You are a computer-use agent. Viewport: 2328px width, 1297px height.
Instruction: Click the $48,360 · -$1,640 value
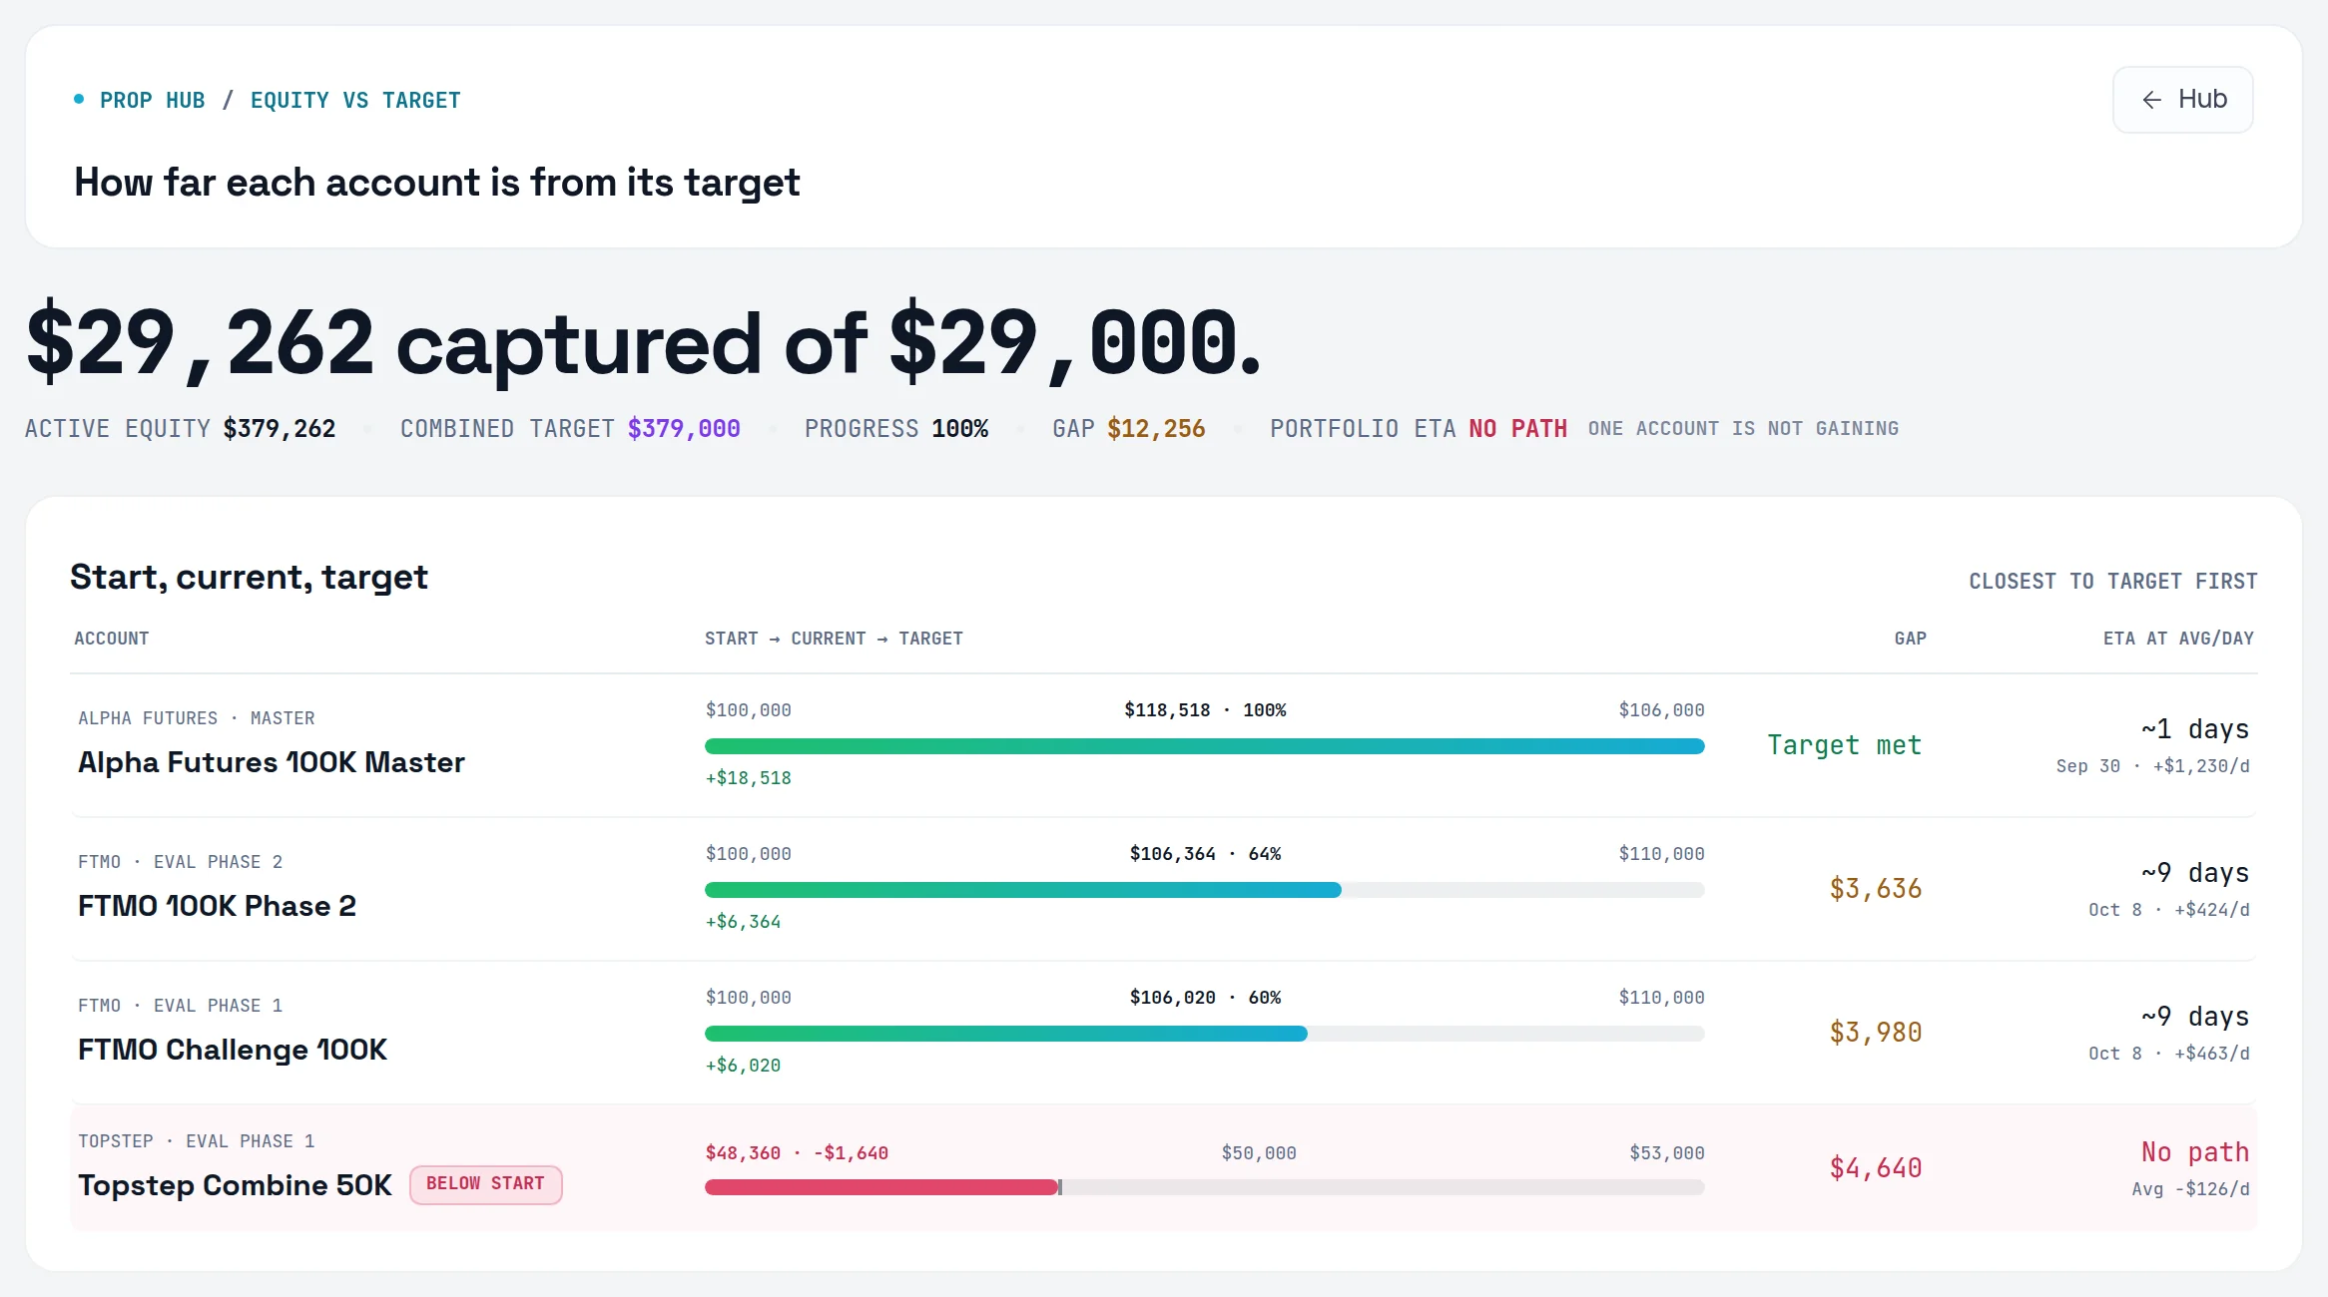(797, 1153)
